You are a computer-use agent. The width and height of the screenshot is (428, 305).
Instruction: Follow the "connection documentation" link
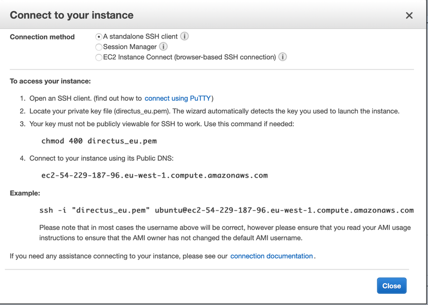click(271, 256)
